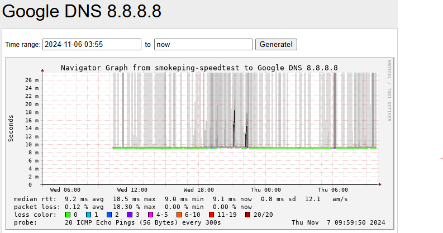Click the 'Wed 06:00' time axis label
The height and width of the screenshot is (233, 443).
pos(65,190)
